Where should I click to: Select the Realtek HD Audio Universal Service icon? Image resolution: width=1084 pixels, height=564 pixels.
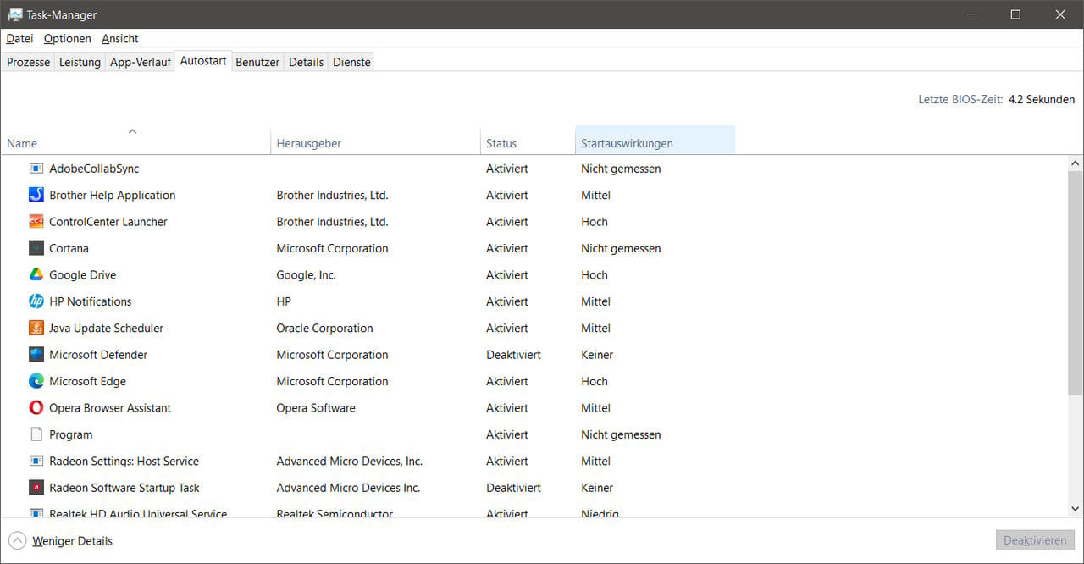(36, 513)
